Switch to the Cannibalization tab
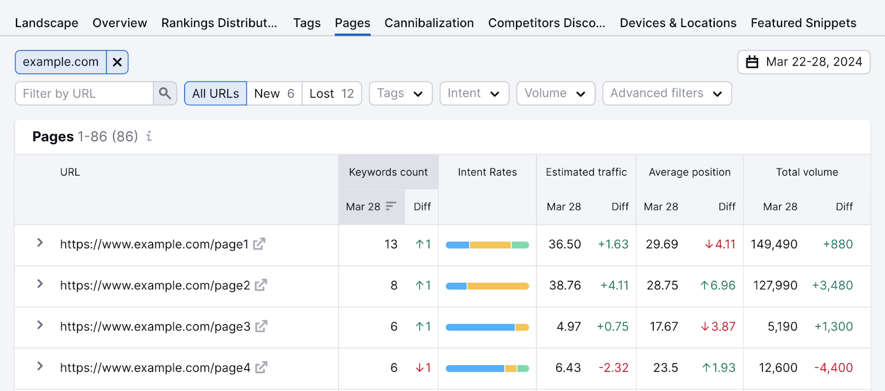Screen dimensions: 885x391 pyautogui.click(x=429, y=23)
